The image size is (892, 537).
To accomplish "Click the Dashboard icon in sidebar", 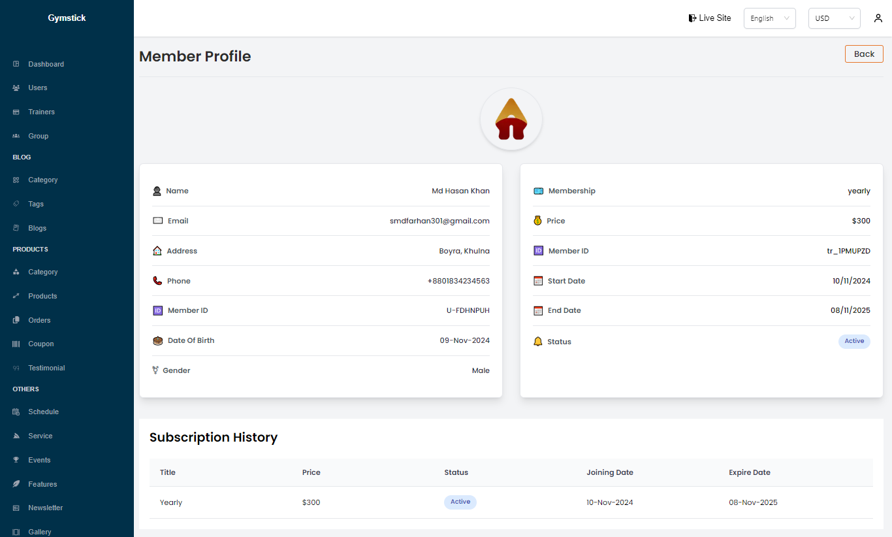I will pyautogui.click(x=16, y=64).
